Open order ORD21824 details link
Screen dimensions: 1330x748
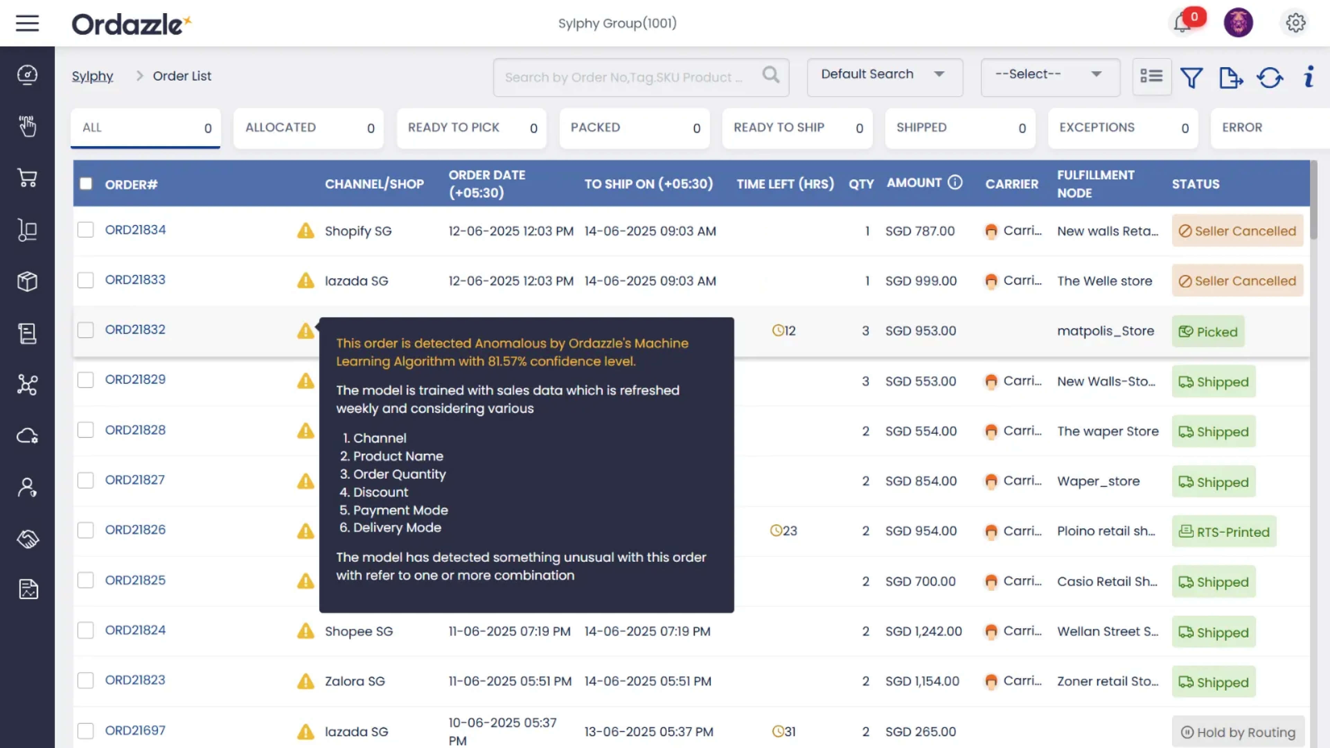pyautogui.click(x=135, y=630)
